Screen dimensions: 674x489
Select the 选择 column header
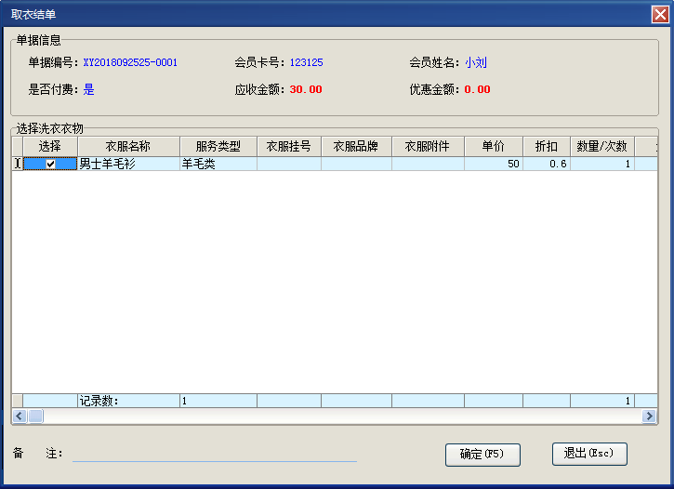[x=50, y=147]
